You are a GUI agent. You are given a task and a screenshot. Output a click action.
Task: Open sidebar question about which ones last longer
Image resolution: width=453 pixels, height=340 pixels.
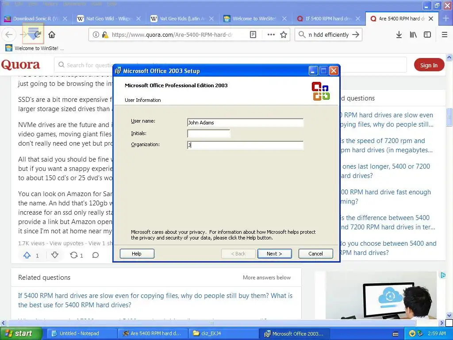point(385,171)
